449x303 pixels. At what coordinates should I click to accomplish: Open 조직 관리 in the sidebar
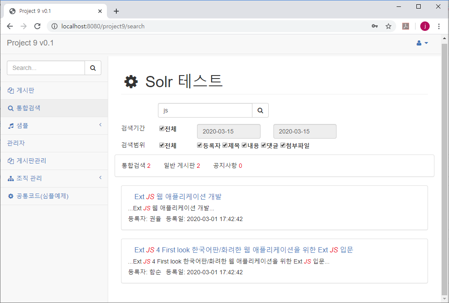pos(54,179)
